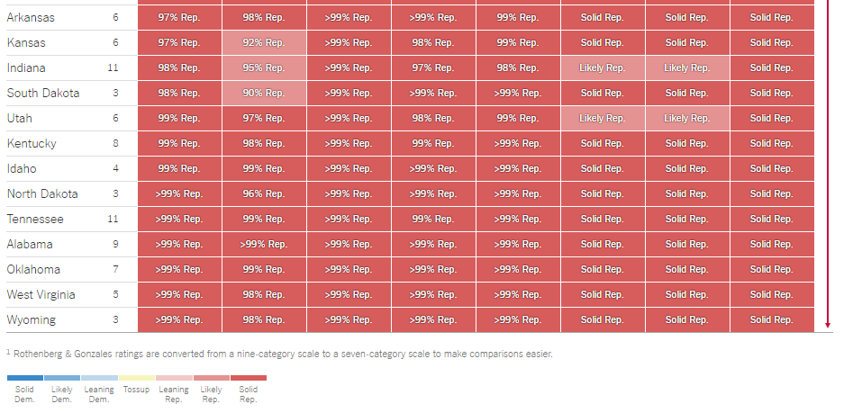
Task: Choose the Solid Rep. legend swatch
Action: click(x=249, y=378)
